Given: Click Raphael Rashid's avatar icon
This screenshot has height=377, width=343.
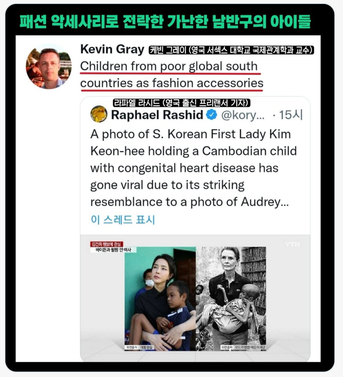Looking at the screenshot, I should click(x=99, y=114).
